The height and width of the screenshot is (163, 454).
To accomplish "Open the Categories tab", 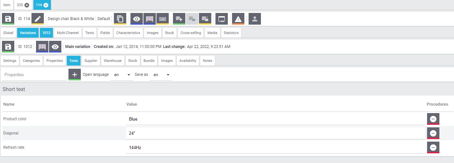I will click(31, 61).
